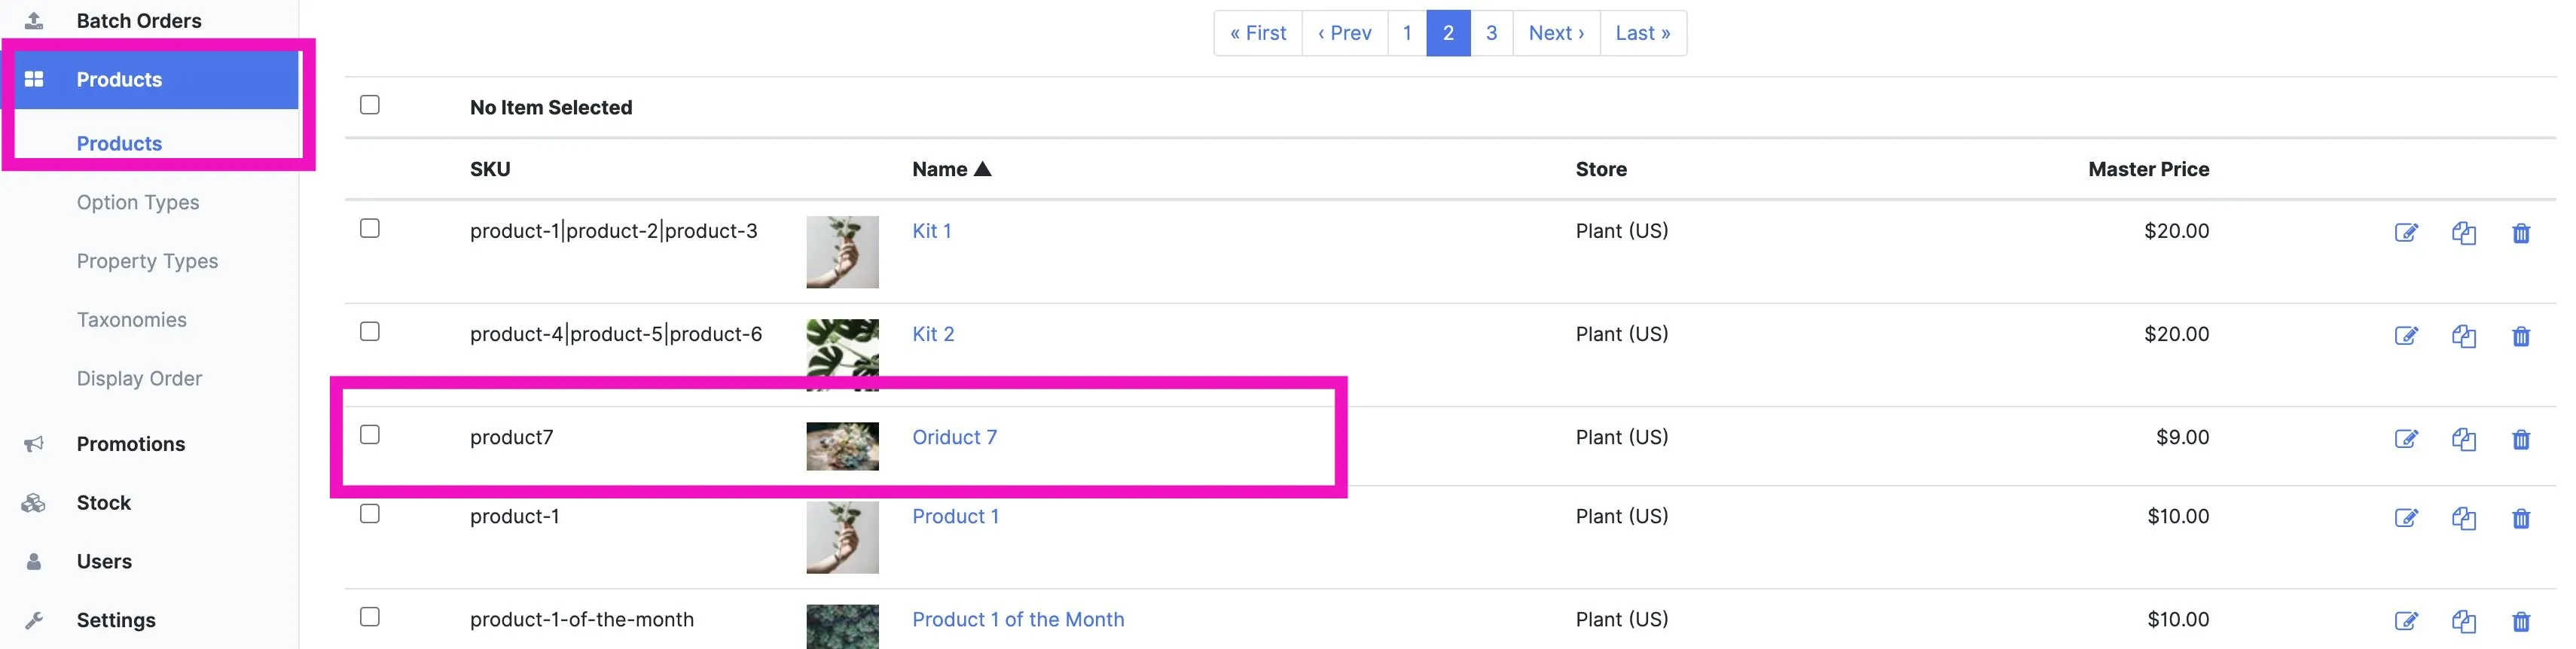Open Promotions via megaphone icon
2576x649 pixels.
point(34,444)
